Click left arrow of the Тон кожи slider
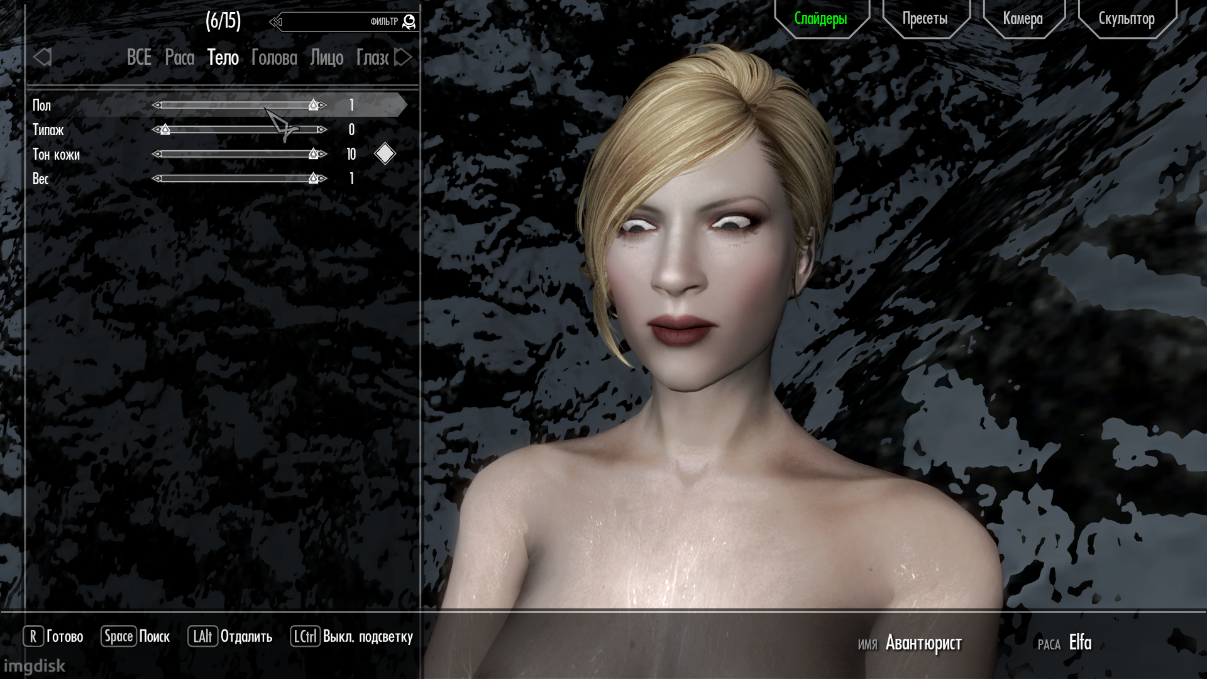Viewport: 1207px width, 679px height. [x=157, y=155]
